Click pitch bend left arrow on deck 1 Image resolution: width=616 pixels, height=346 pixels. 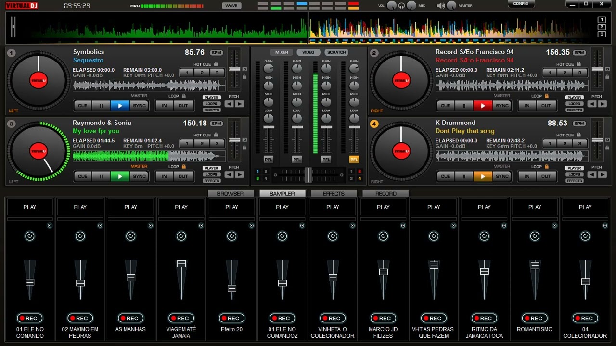229,104
